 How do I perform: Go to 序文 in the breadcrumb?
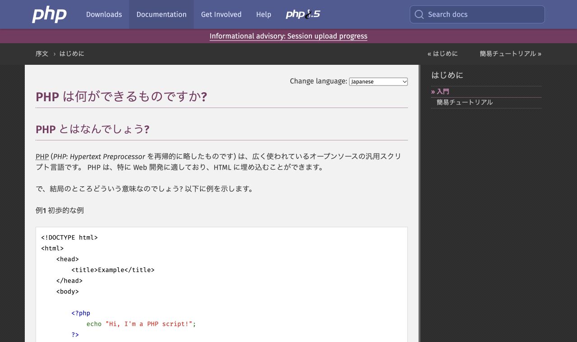click(x=42, y=54)
